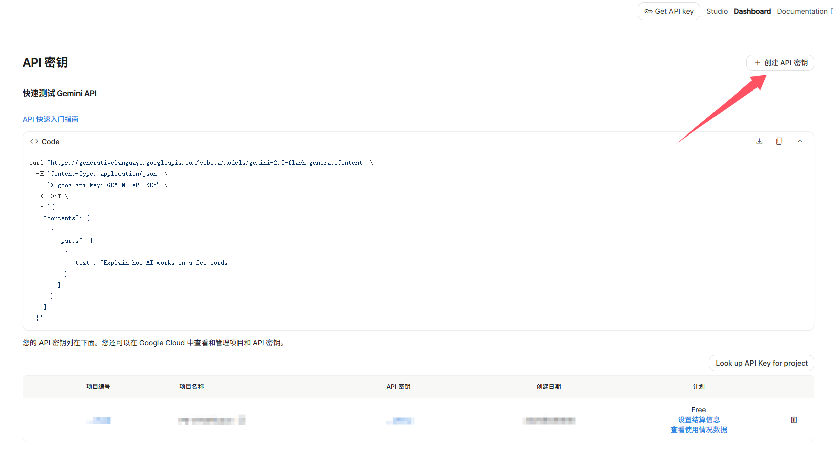833x451 pixels.
Task: Switch to the Dashboard tab
Action: (752, 11)
